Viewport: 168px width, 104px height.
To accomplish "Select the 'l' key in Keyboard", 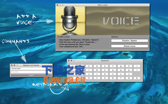I will click(89, 70).
